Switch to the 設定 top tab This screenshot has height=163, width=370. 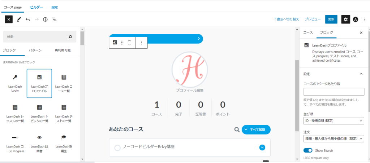coord(55,7)
